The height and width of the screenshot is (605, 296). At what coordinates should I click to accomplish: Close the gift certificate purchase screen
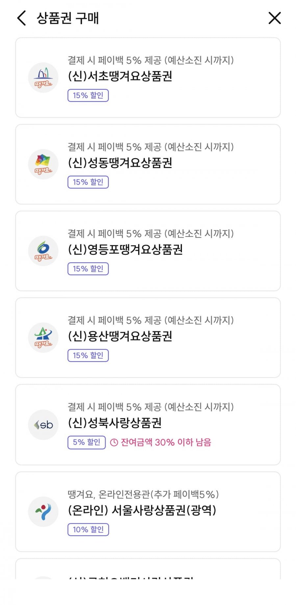tap(274, 18)
